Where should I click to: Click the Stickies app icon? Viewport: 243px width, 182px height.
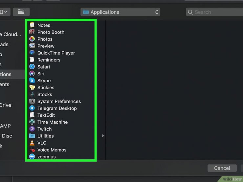pyautogui.click(x=32, y=88)
